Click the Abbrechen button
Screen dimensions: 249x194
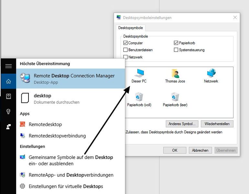[x=200, y=150]
